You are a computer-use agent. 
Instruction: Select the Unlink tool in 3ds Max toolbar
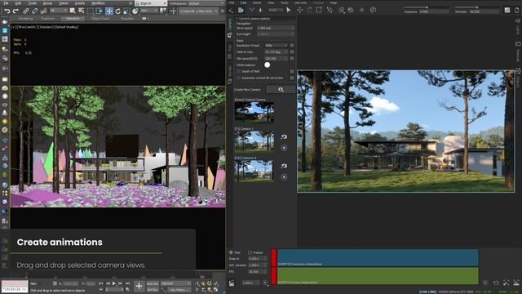click(x=34, y=11)
